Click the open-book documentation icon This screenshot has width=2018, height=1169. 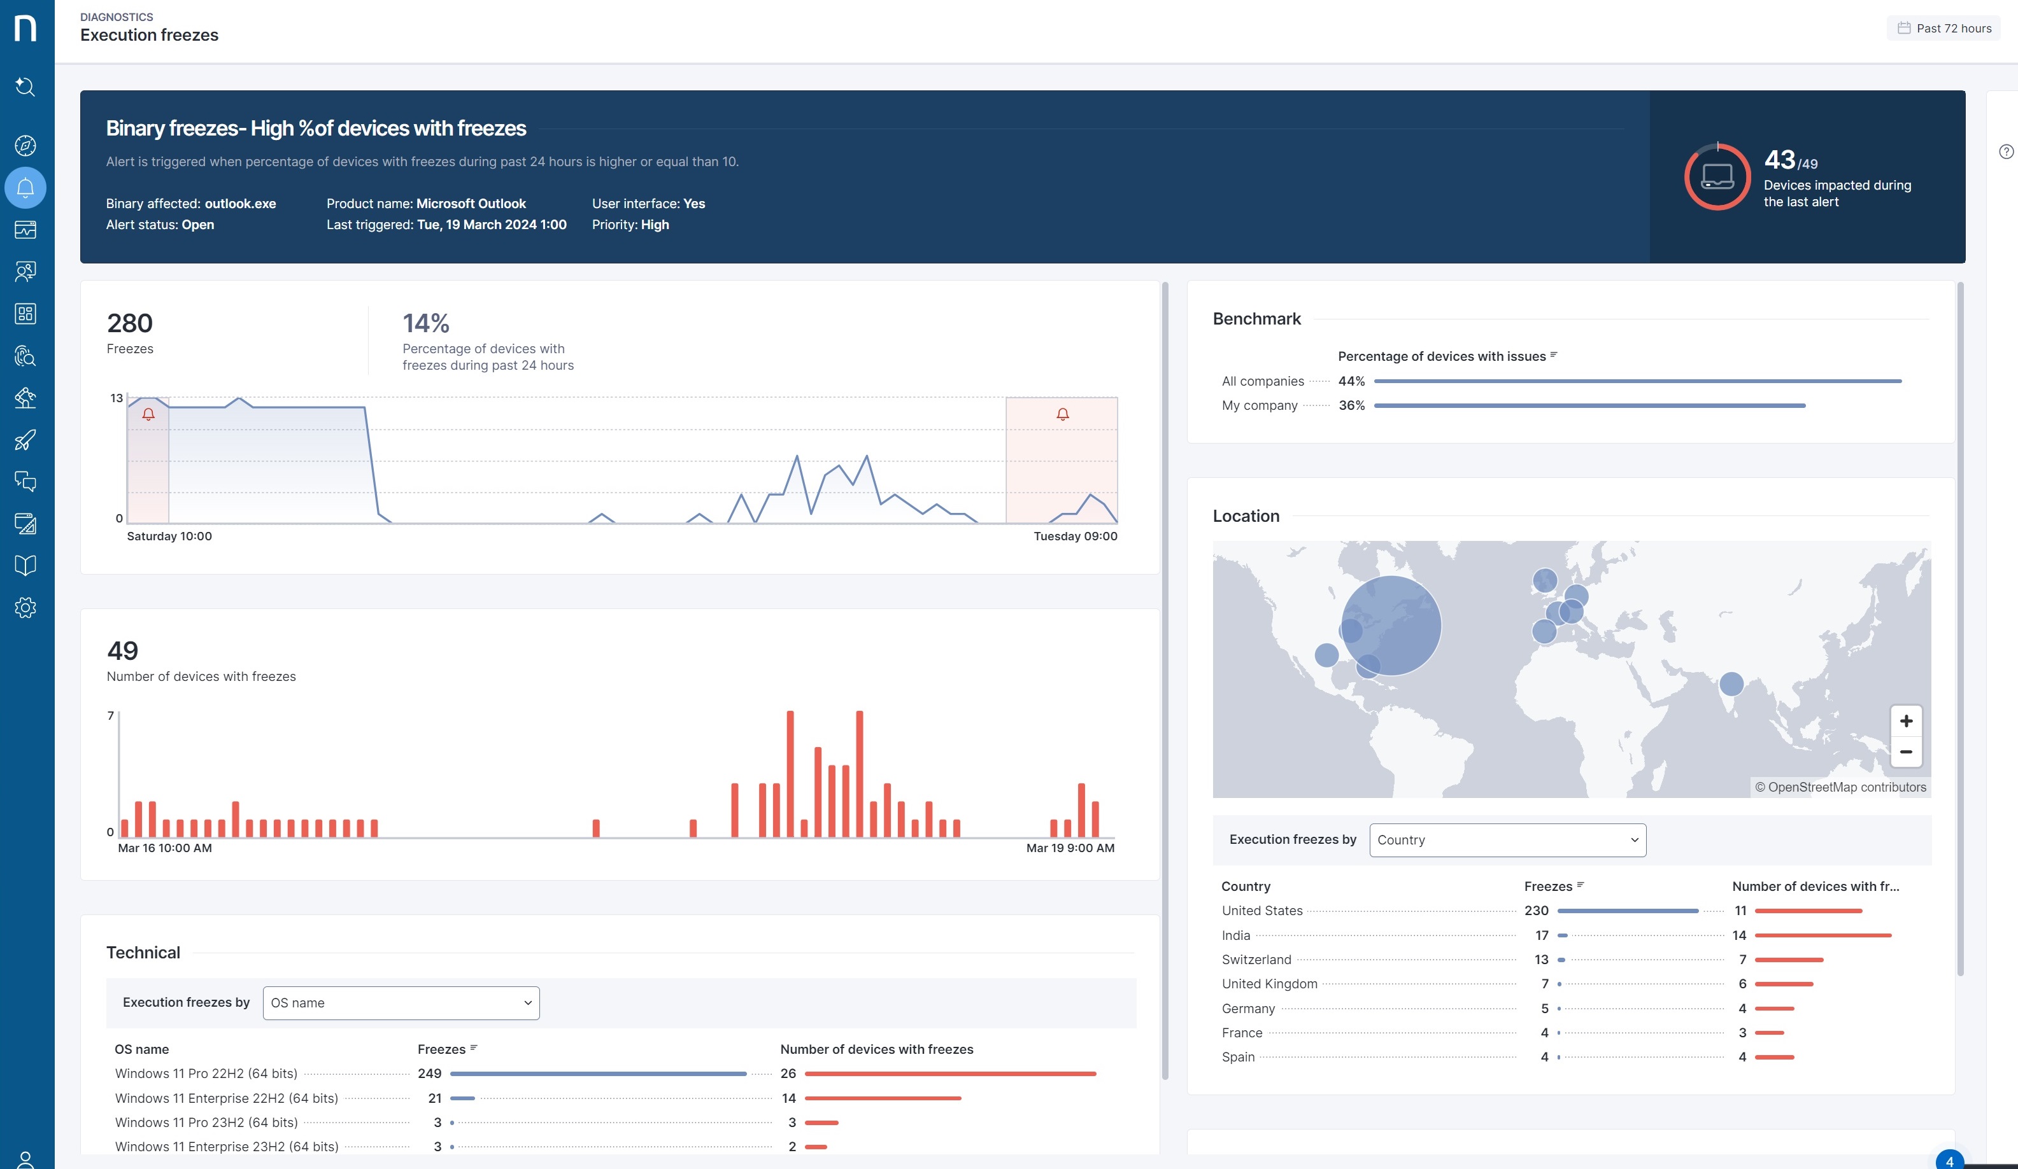pos(25,566)
